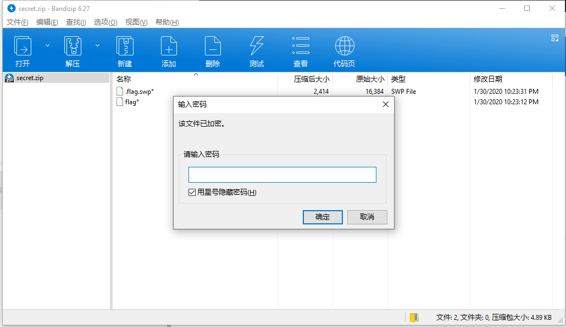Uncheck 用星号隐藏密码 checkbox
This screenshot has width=566, height=327.
click(x=192, y=193)
